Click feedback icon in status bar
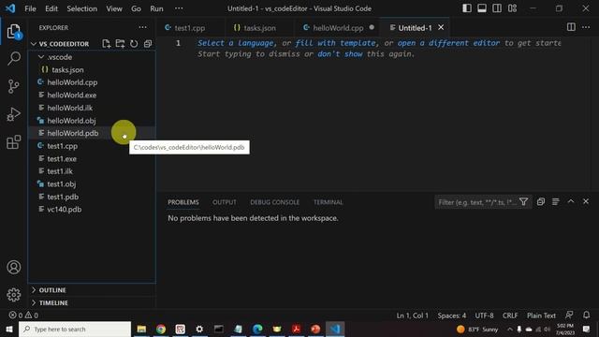 (569, 315)
